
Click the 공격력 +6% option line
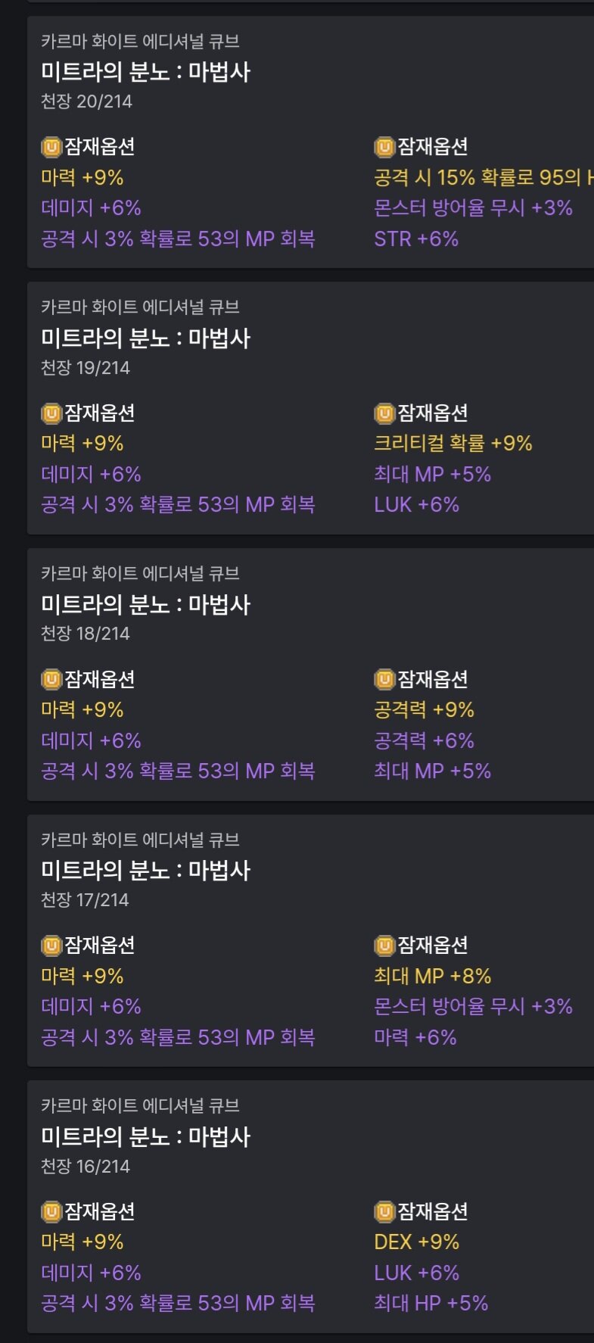point(425,740)
